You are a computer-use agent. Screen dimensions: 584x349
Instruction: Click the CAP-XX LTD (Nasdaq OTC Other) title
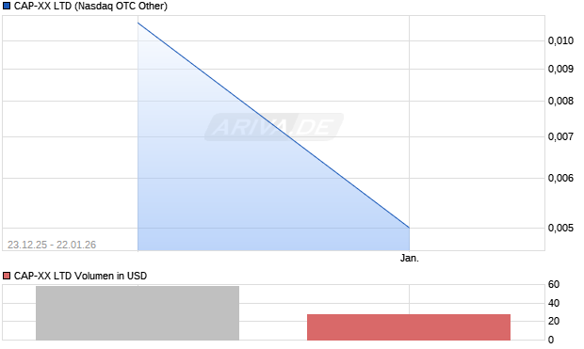pyautogui.click(x=90, y=6)
